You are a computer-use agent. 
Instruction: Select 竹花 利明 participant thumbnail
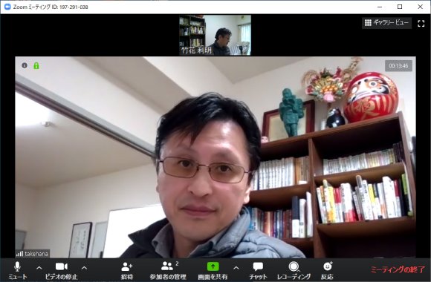[x=215, y=35]
